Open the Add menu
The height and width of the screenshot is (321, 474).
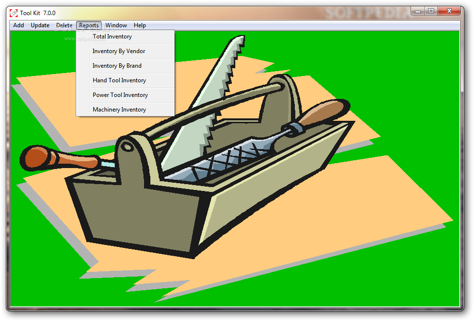19,25
